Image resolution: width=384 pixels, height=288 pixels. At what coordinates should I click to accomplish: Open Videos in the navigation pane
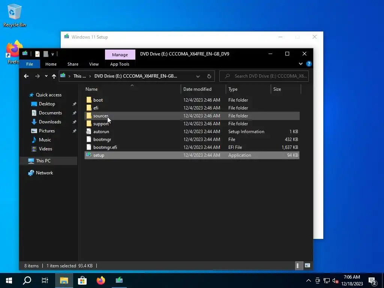45,149
